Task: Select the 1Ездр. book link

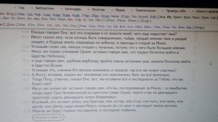Action: [x=106, y=16]
